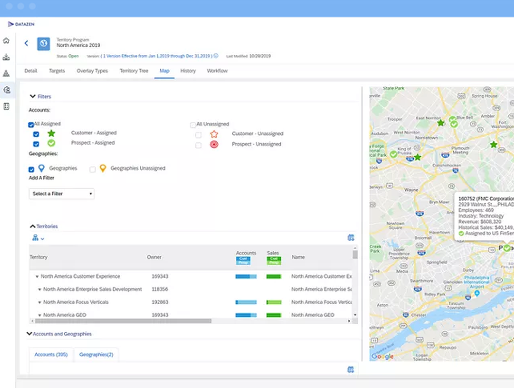Image resolution: width=514 pixels, height=388 pixels.
Task: Click green check marker near Valley Forge park
Action: 393,154
